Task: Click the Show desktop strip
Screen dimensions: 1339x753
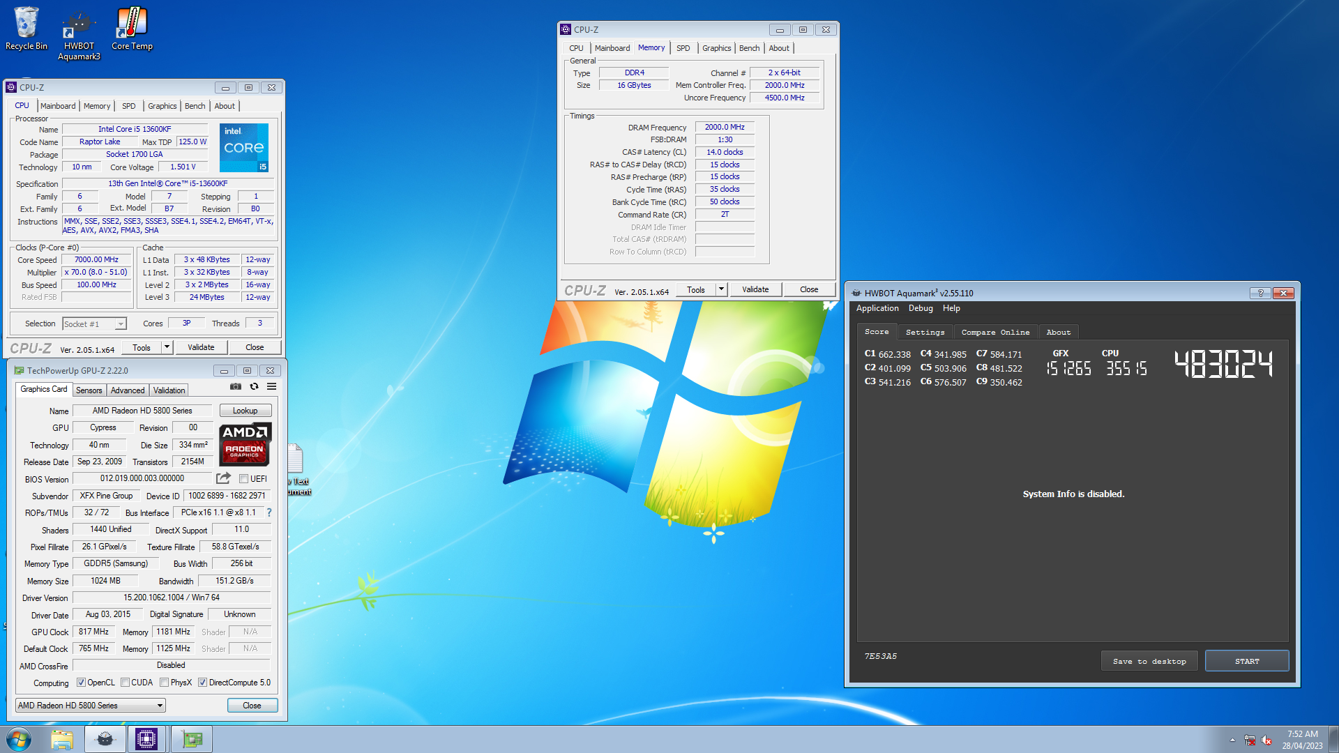Action: 1333,739
